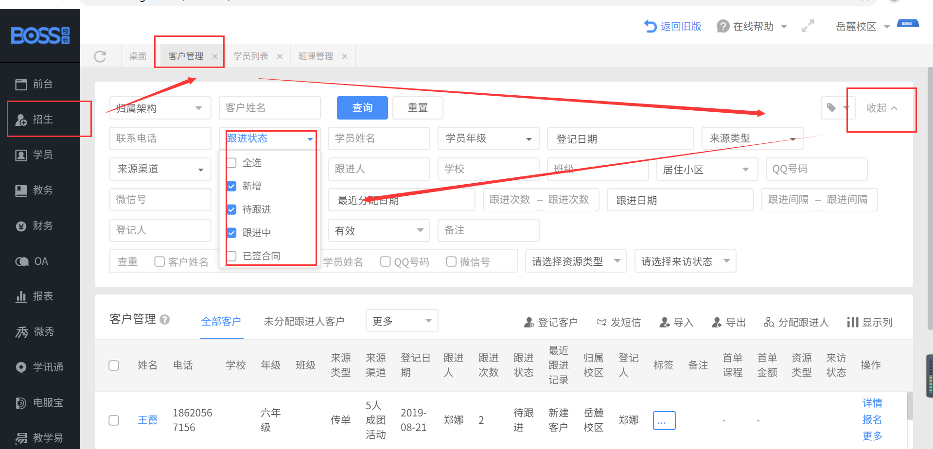Viewport: 933px width, 449px height.
Task: Click the 客户管理 help question icon
Action: point(165,320)
